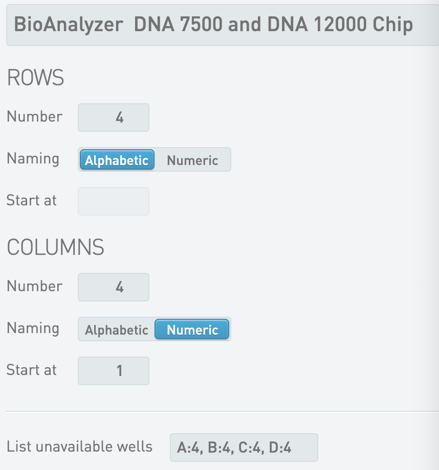Select Alphabetic naming for columns
This screenshot has width=439, height=470.
[117, 330]
